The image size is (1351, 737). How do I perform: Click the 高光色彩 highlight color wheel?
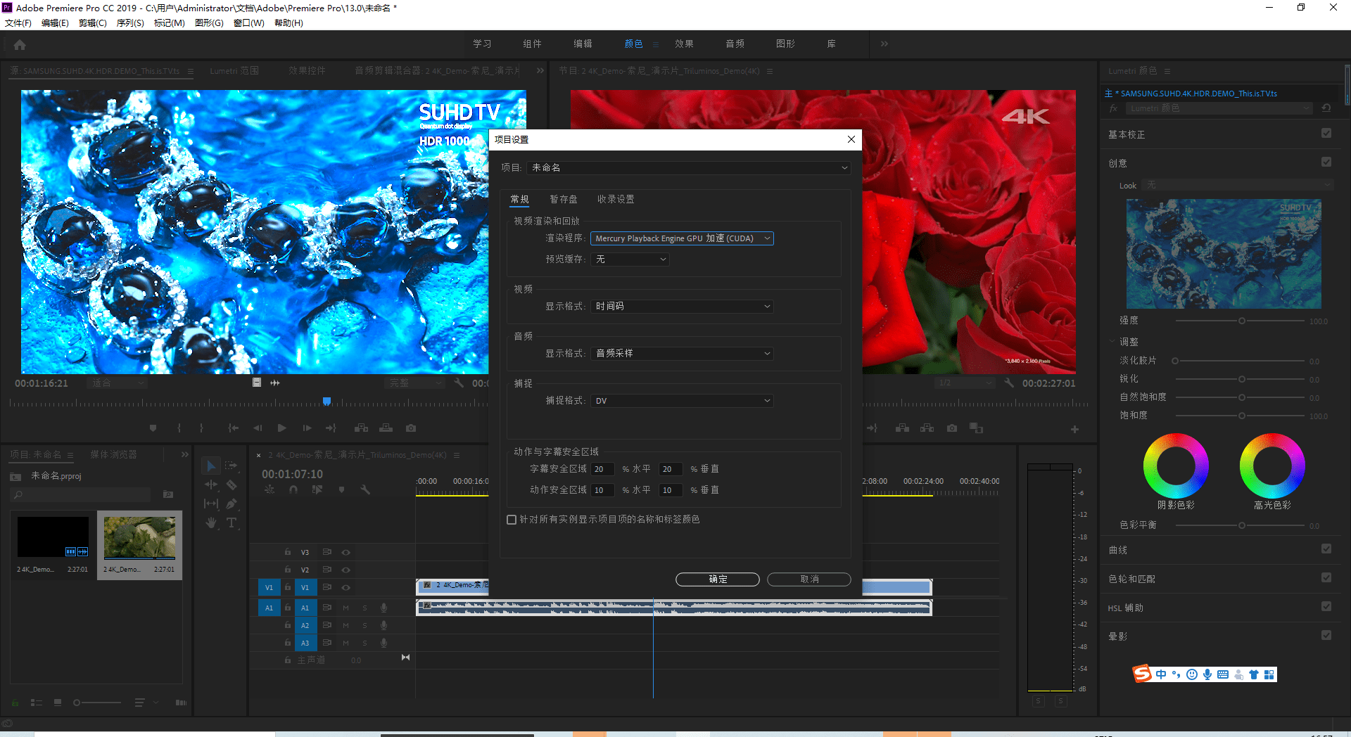pos(1272,466)
